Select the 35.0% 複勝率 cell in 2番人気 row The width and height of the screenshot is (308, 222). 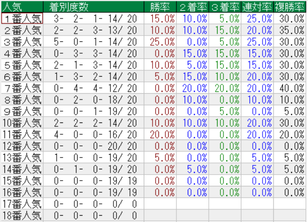point(292,30)
